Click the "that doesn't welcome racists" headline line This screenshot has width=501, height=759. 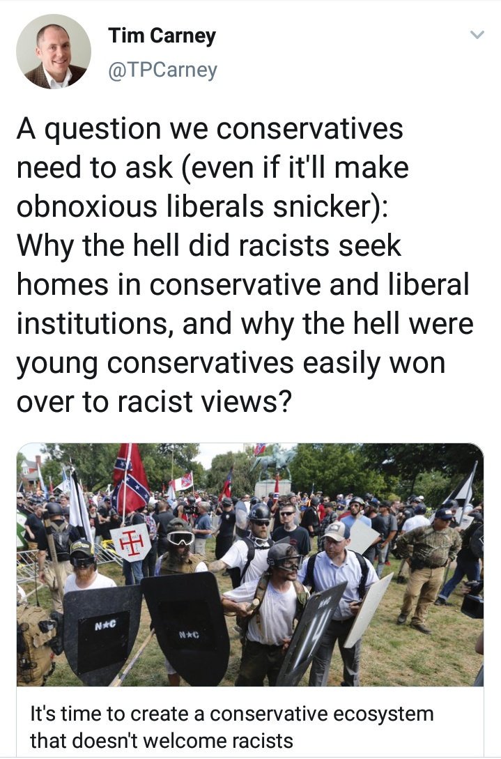click(162, 741)
